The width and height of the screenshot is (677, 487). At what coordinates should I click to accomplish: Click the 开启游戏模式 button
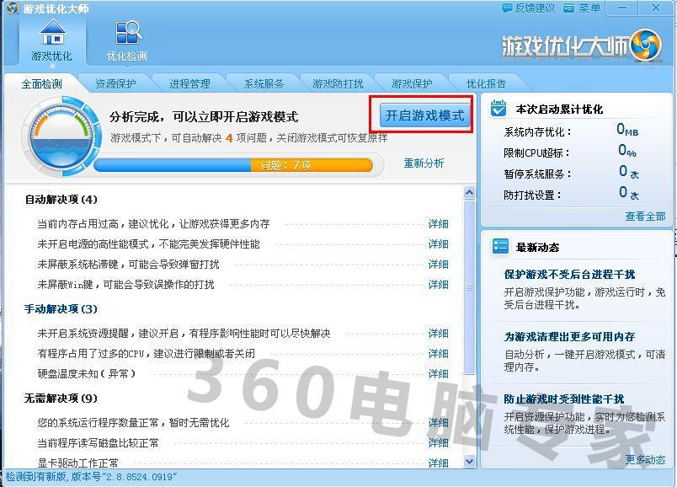[x=424, y=115]
